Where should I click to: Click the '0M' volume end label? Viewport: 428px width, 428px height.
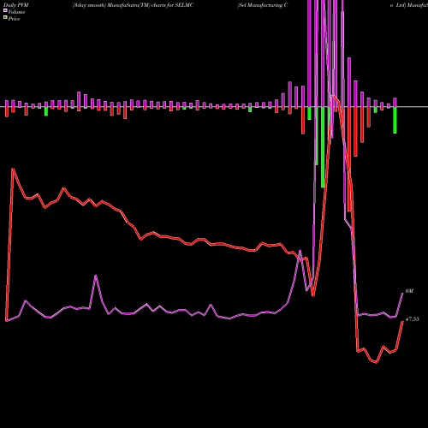pos(409,291)
